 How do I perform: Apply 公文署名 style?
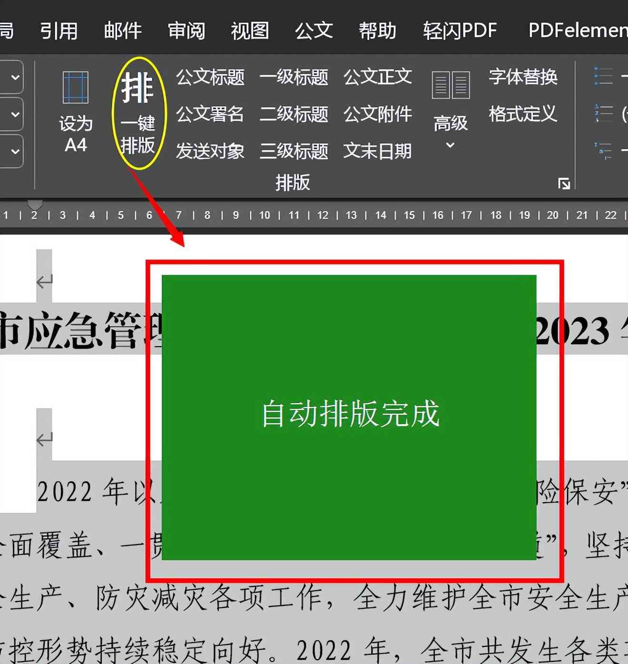tap(210, 114)
